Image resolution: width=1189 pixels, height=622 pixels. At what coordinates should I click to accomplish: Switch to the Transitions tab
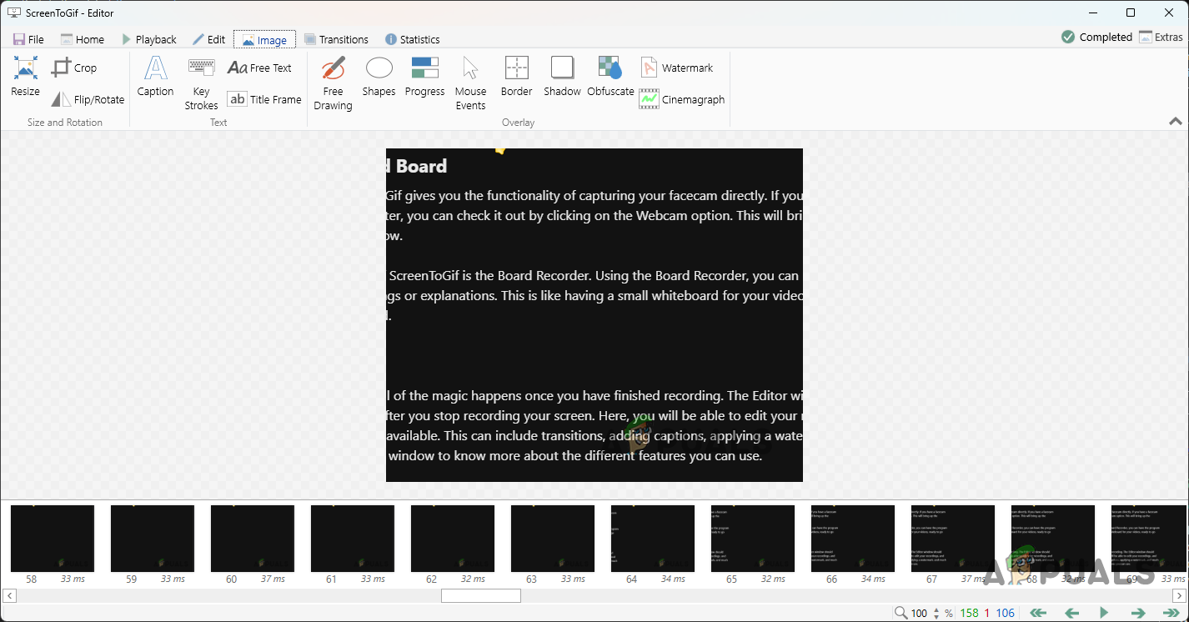[x=336, y=39]
